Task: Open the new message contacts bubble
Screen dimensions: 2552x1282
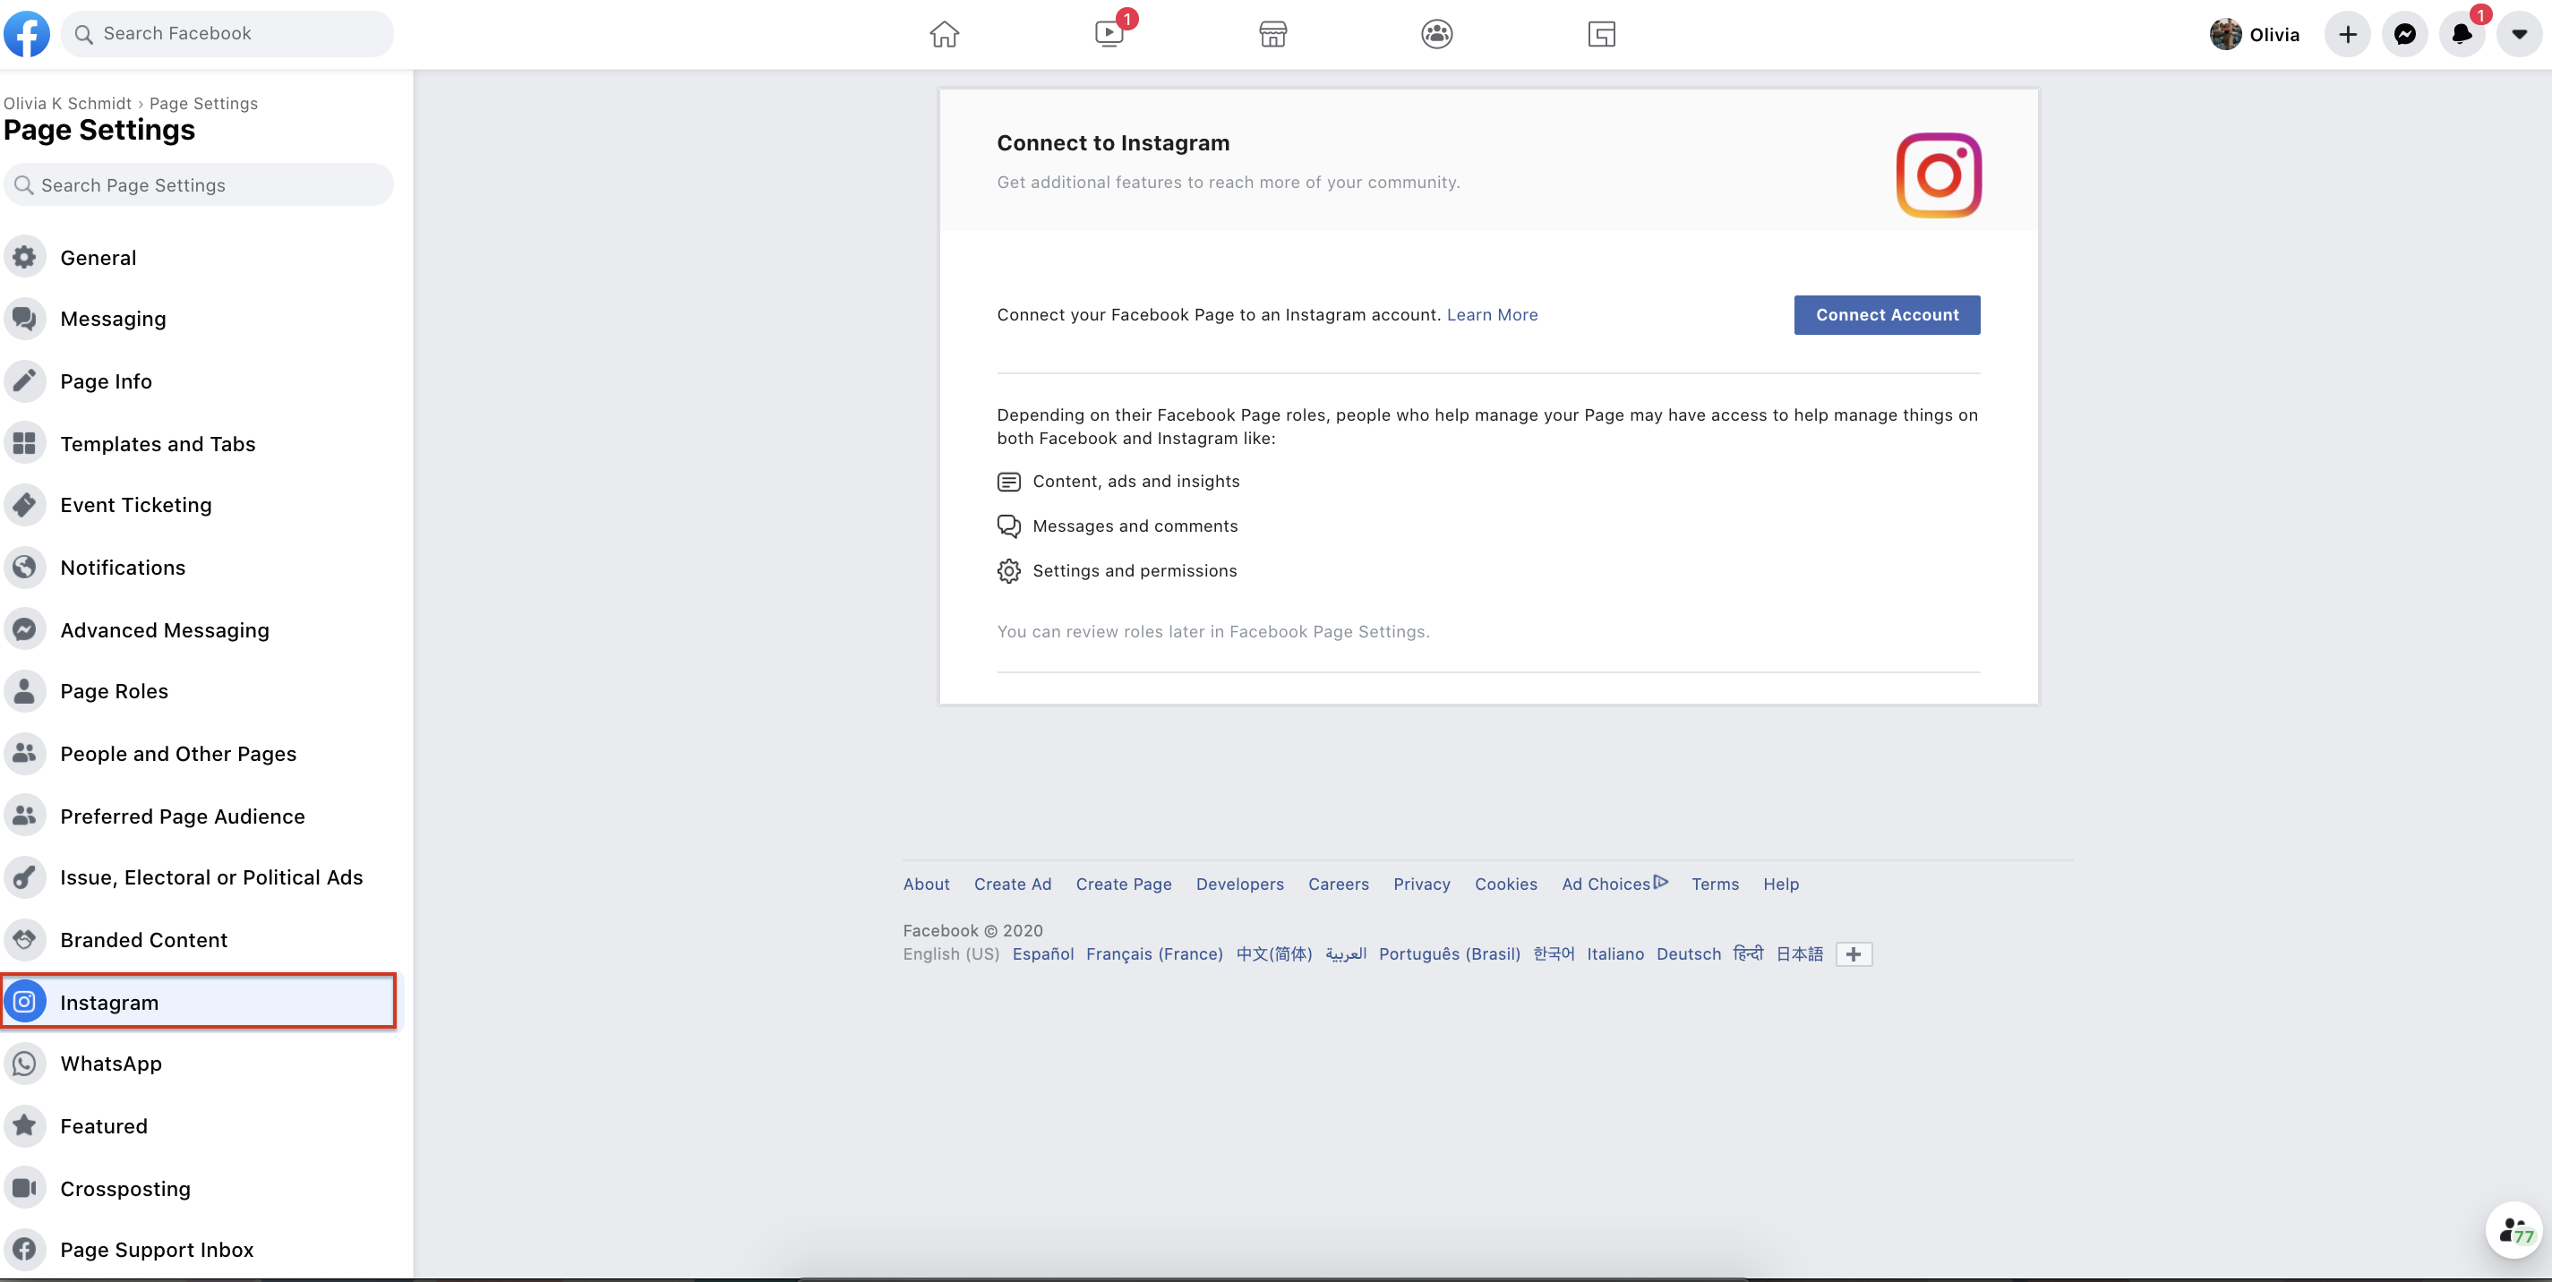Action: (2514, 1230)
